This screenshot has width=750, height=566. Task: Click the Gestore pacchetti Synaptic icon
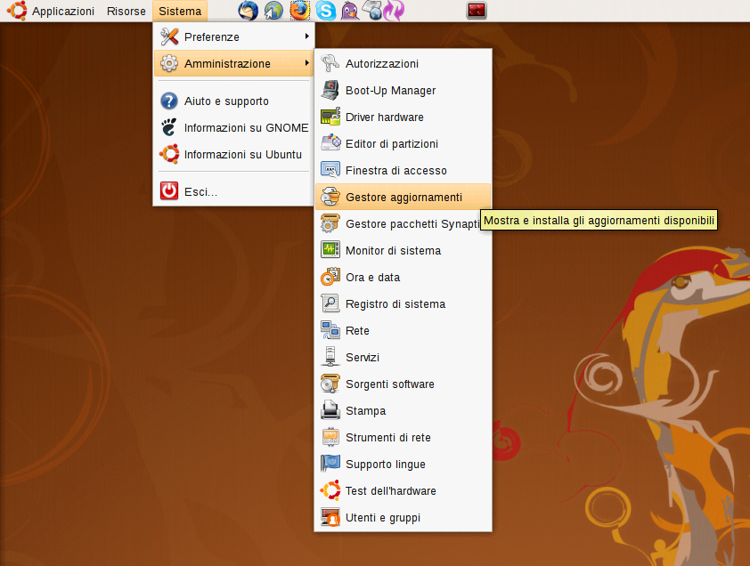pyautogui.click(x=330, y=223)
